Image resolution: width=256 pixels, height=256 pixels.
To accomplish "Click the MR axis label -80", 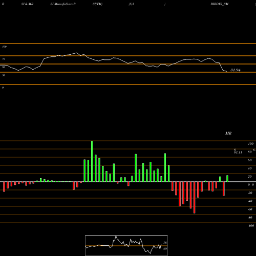I will [250, 218].
